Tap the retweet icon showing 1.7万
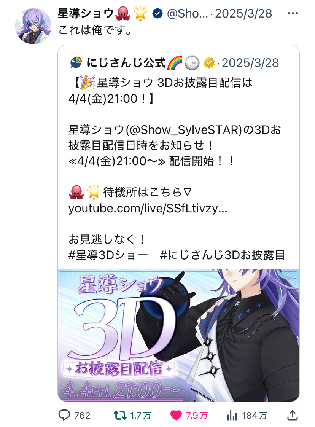 (120, 415)
